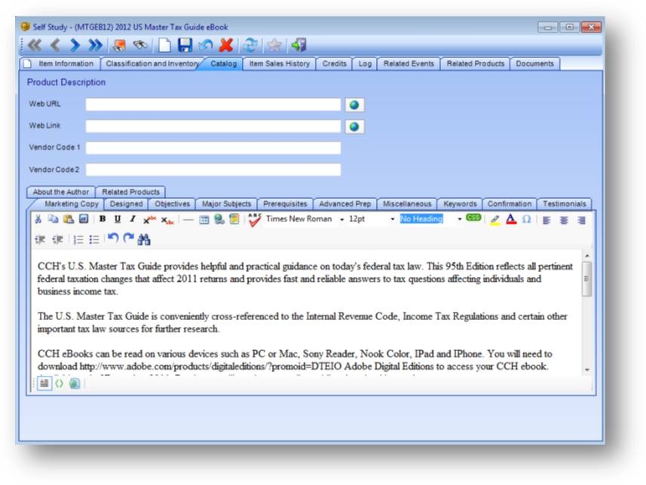Go to the first record with the double-left arrow
This screenshot has height=485, width=646.
(x=35, y=45)
